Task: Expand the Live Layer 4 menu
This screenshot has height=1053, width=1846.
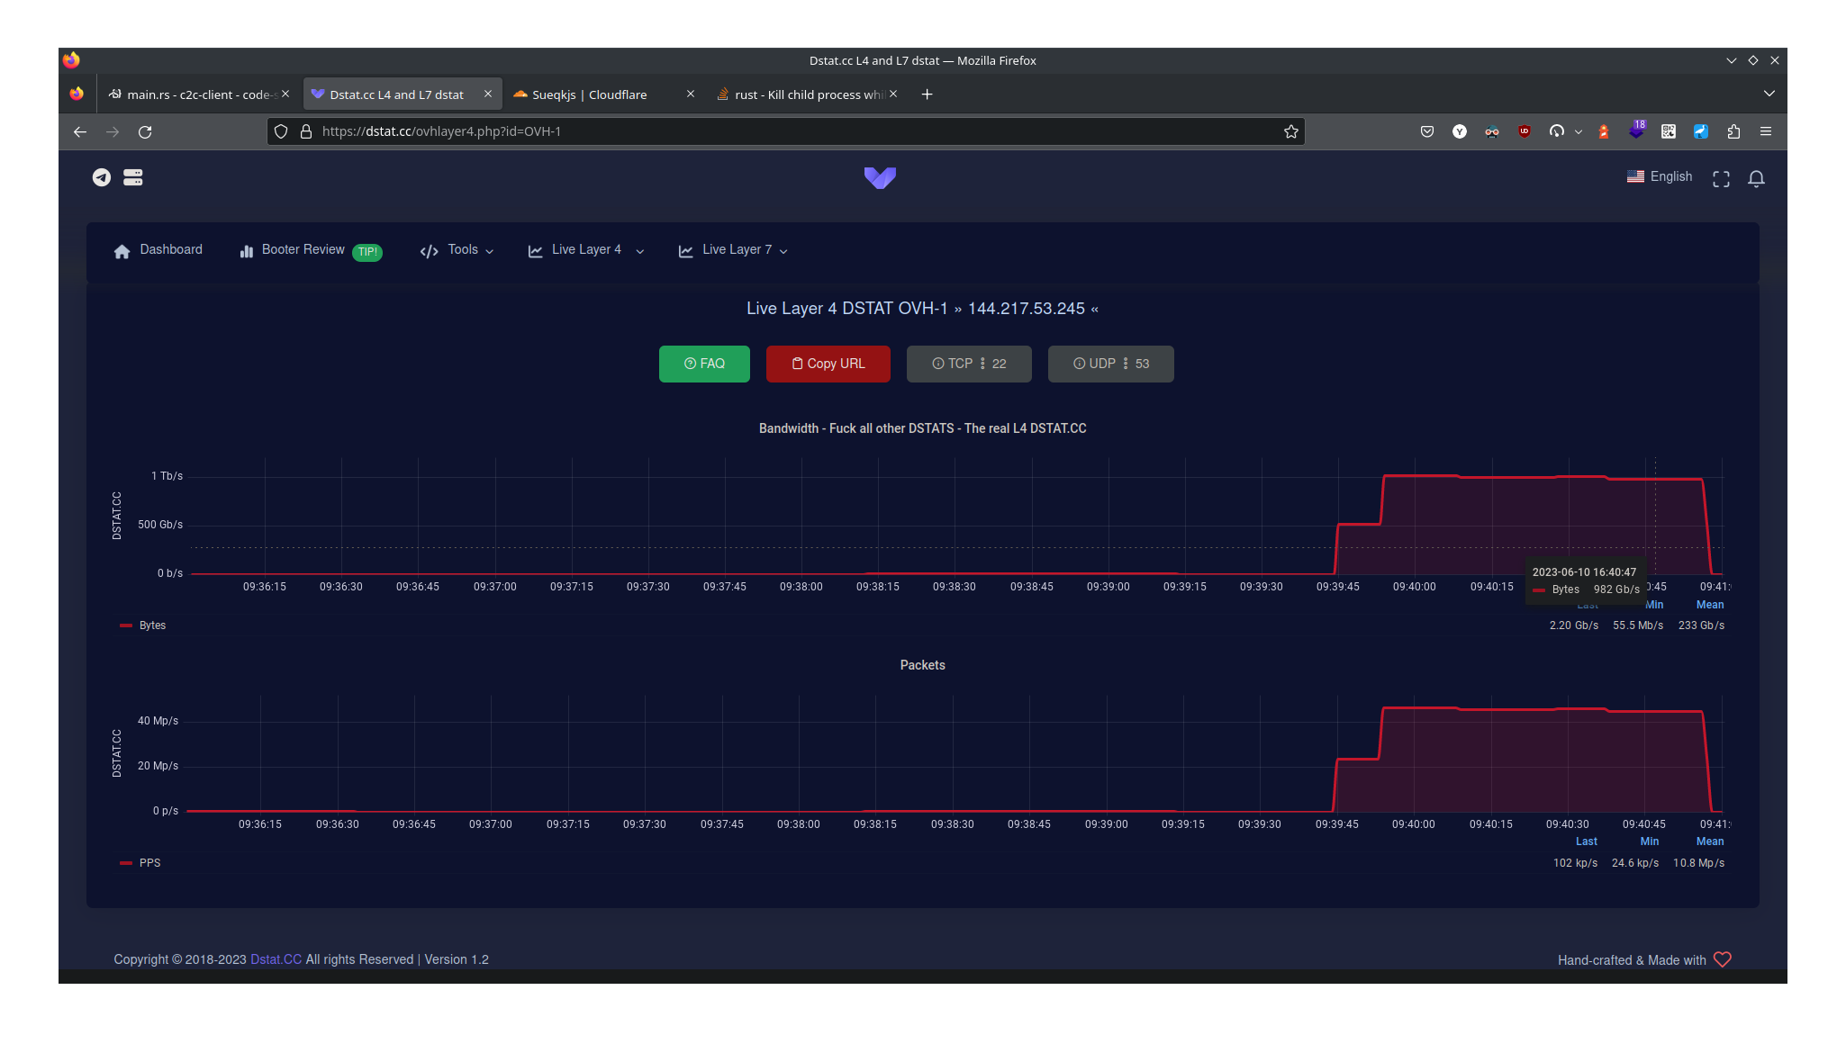Action: click(x=585, y=250)
